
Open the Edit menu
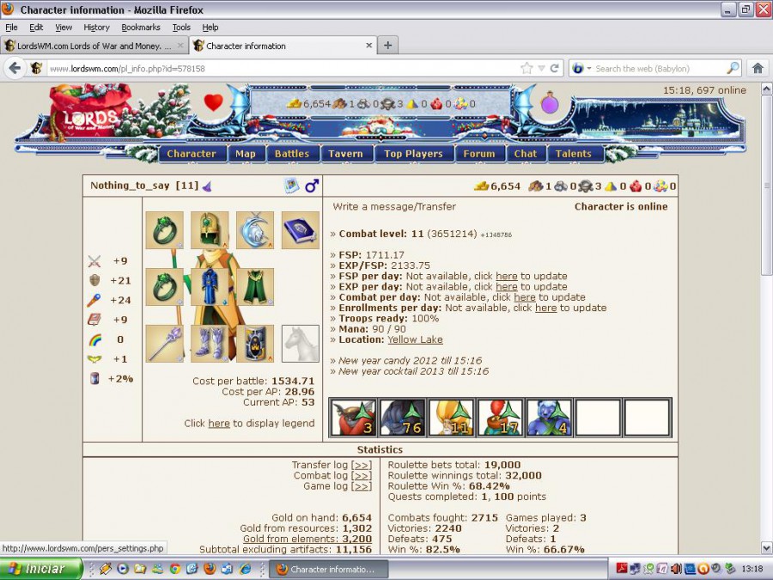[36, 27]
